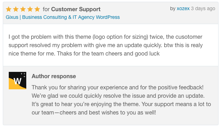Select the fourth rating star
The width and height of the screenshot is (221, 127).
point(30,9)
